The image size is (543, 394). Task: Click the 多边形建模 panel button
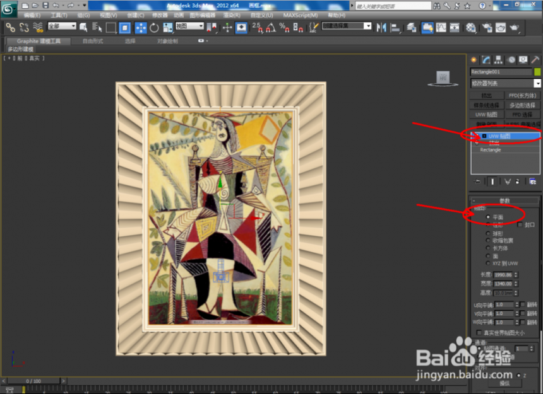[20, 49]
